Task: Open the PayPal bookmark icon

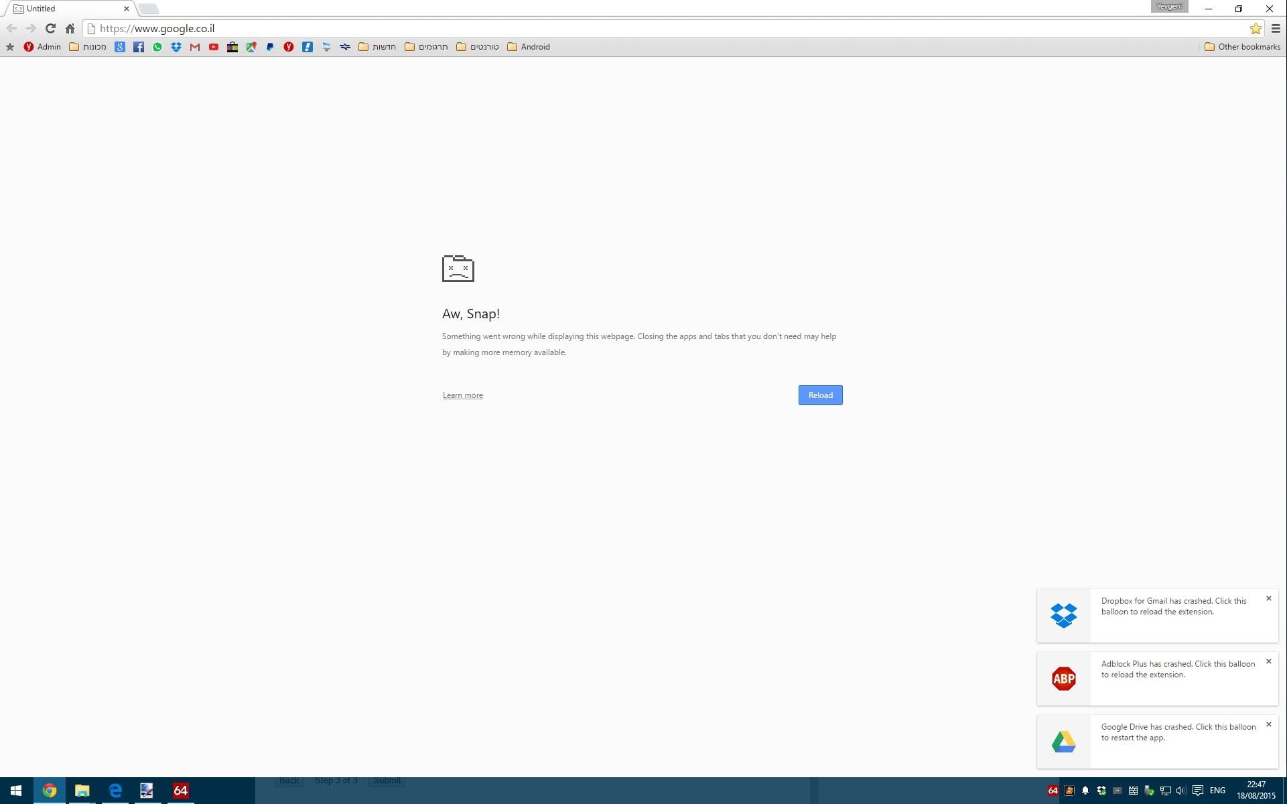Action: 270,47
